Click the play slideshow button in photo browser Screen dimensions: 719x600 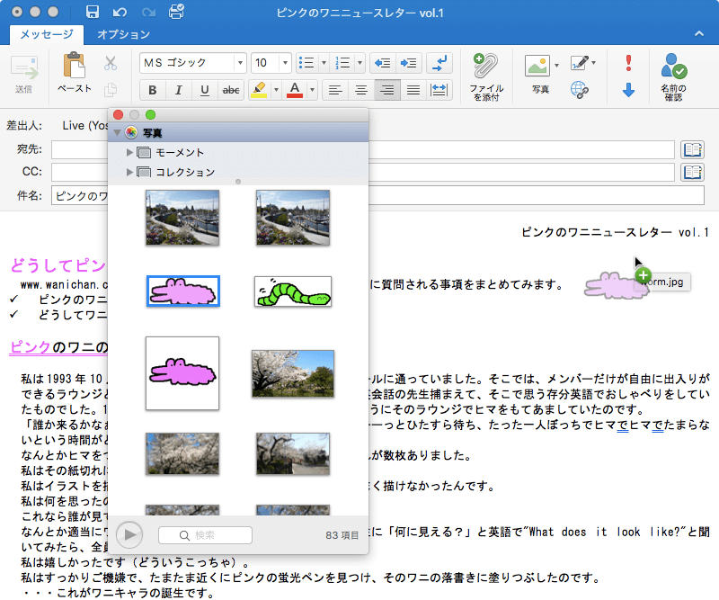pyautogui.click(x=131, y=534)
